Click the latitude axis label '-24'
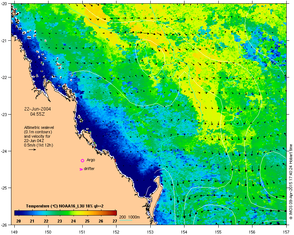Screen dimensions: 294x235 (4, 151)
